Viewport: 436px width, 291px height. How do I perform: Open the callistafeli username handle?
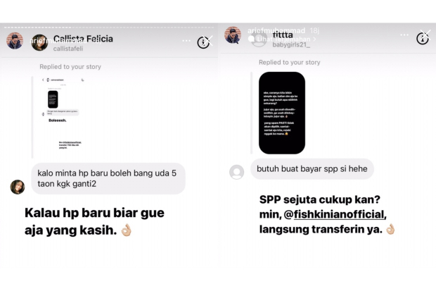(68, 49)
